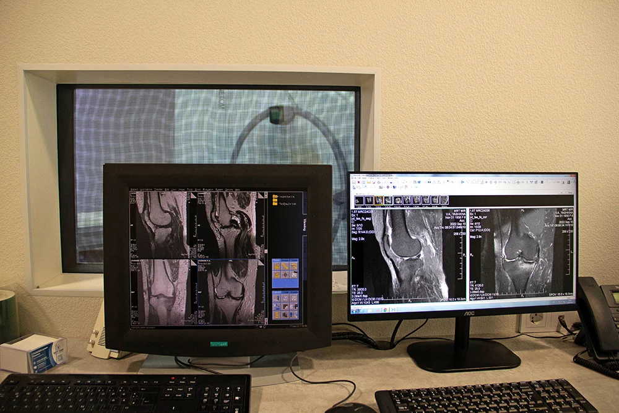The height and width of the screenshot is (413, 619).
Task: Switch to the Viewing task card tab
Action: 304,224
